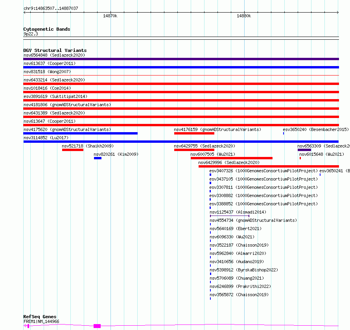Screen dimensions: 350x330
Task: Open nsv820261 (Kim2009) label
Action: click(x=116, y=154)
